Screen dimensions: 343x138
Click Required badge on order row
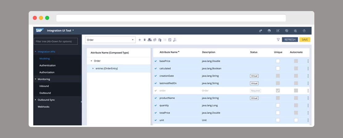coord(255,91)
